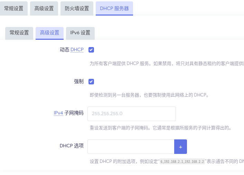
Task: Click the 6,192.168.2.1,192.168.2.2 example code
Action: [182, 162]
